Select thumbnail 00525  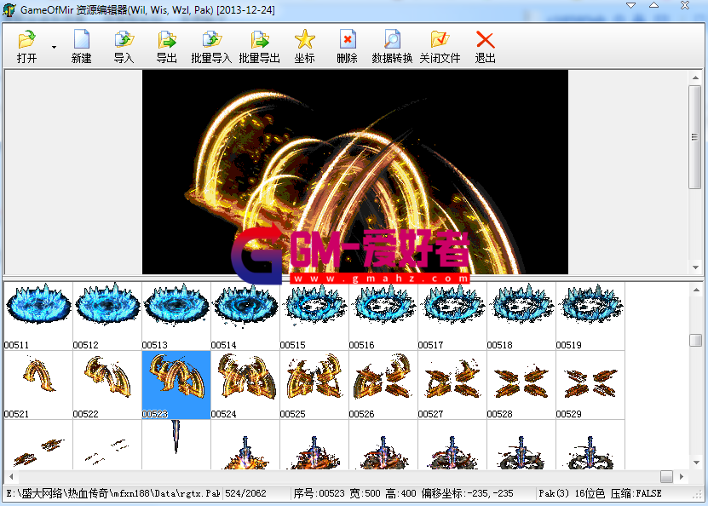tap(314, 385)
